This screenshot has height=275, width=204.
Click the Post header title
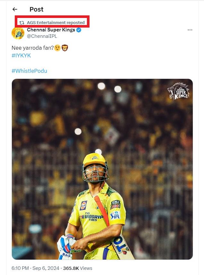[x=36, y=9]
